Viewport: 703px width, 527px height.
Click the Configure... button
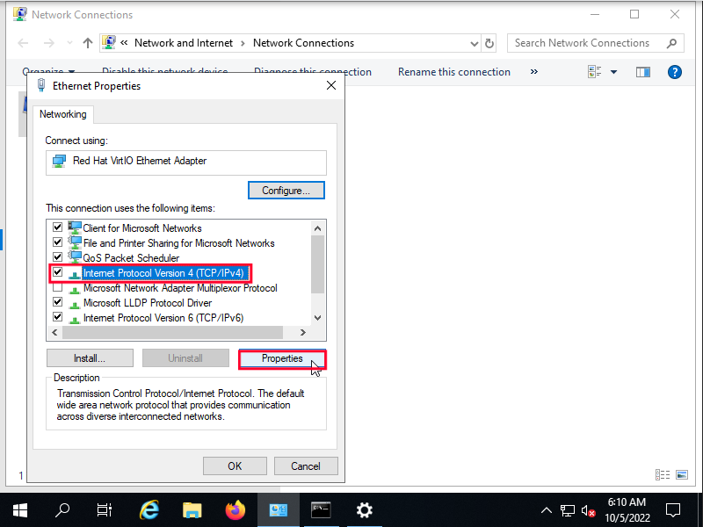(x=286, y=191)
